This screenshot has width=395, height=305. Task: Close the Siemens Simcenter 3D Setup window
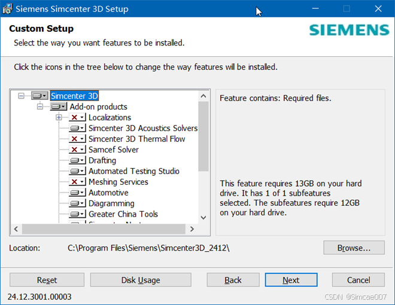(378, 9)
